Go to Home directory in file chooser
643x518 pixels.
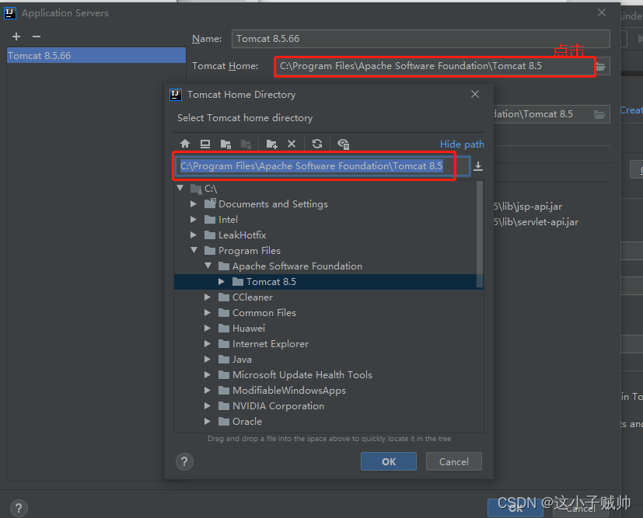[185, 144]
